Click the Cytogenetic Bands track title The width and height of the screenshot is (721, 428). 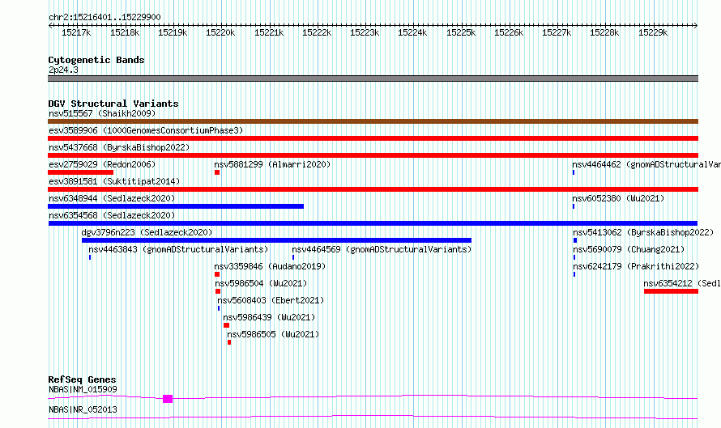[96, 60]
